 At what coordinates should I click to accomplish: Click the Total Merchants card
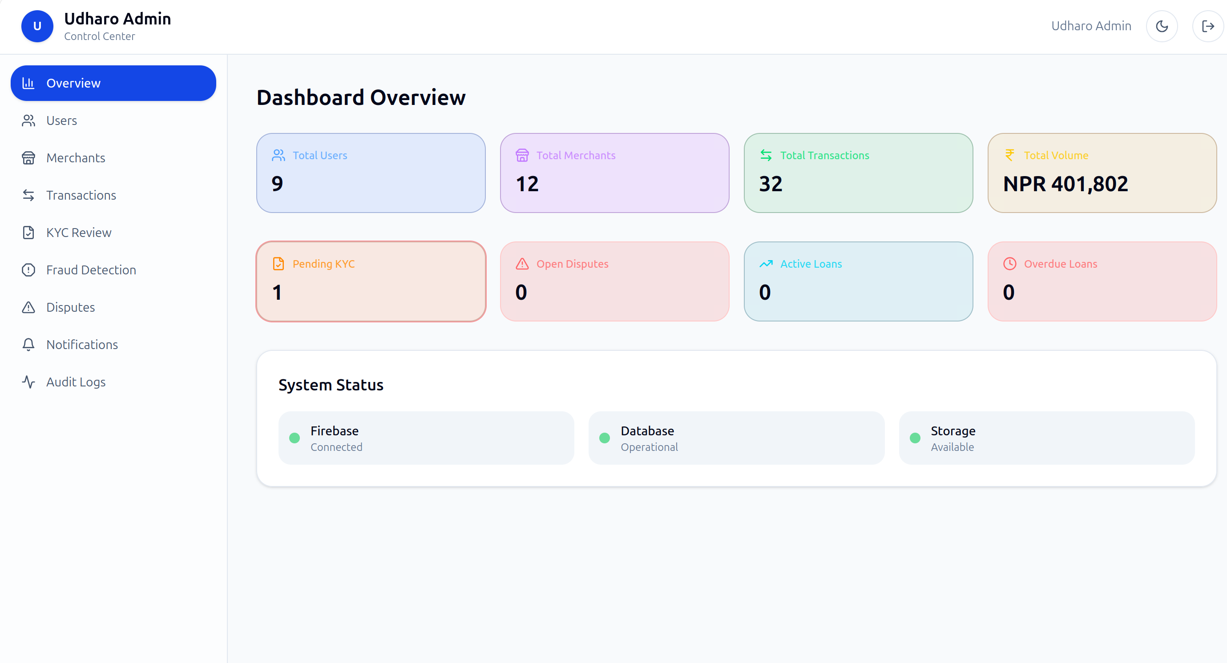coord(614,173)
